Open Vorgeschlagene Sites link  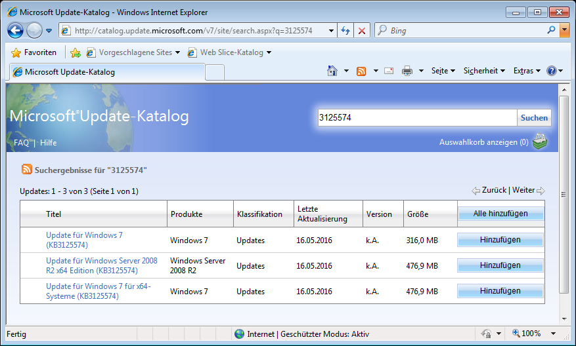133,52
